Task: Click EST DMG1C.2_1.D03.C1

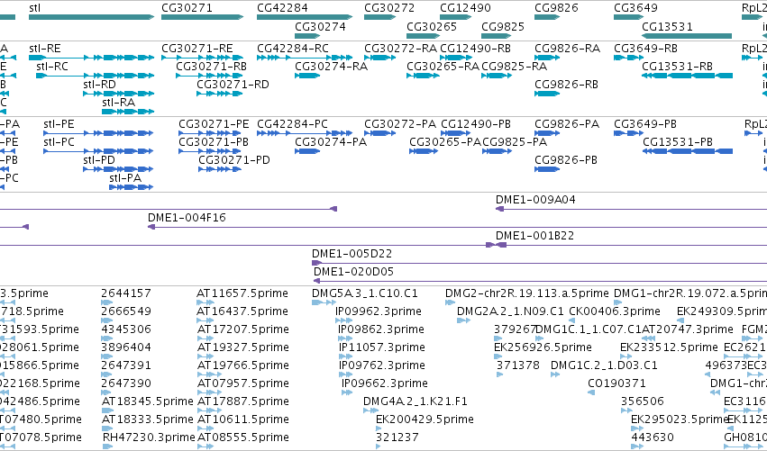Action: click(604, 365)
